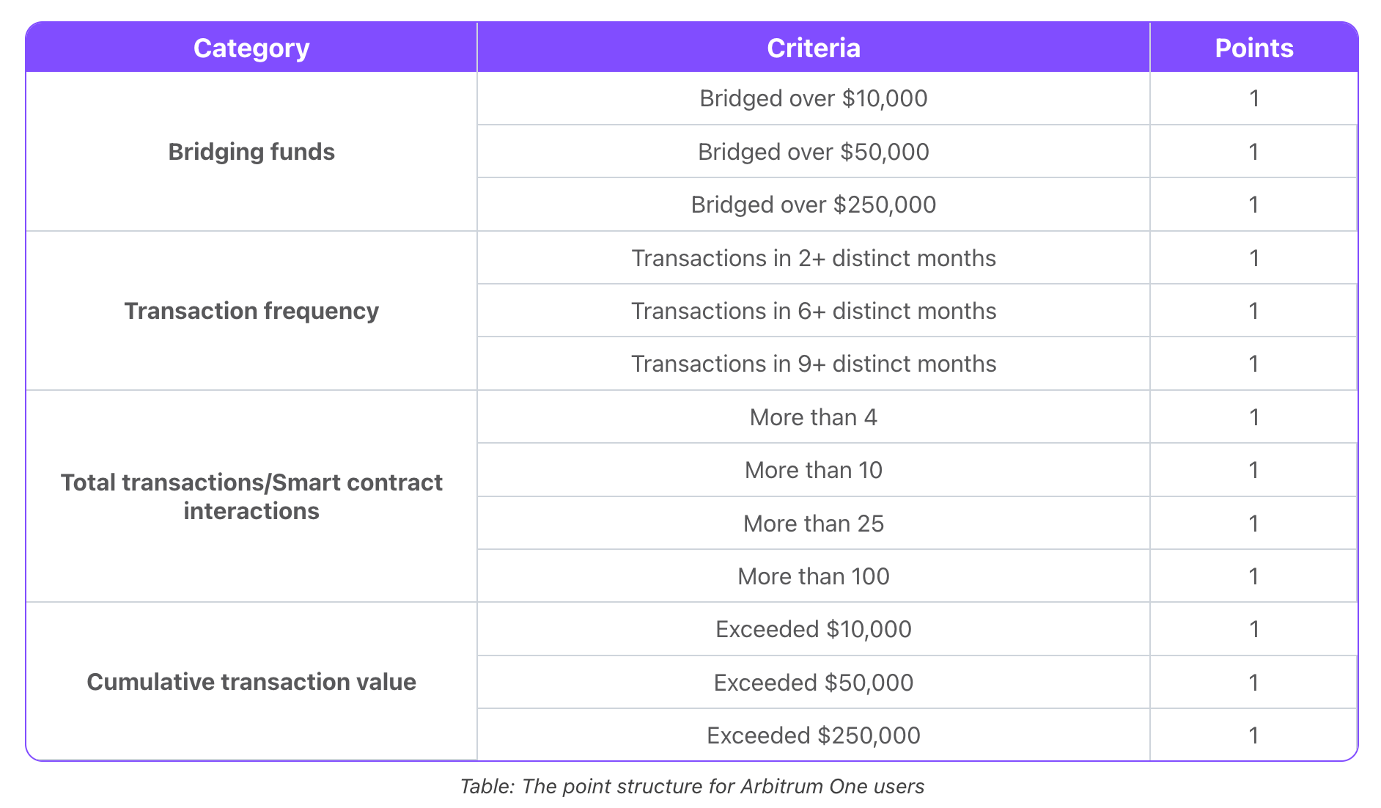This screenshot has width=1381, height=808.
Task: Select the More than 100 criteria
Action: tap(813, 576)
